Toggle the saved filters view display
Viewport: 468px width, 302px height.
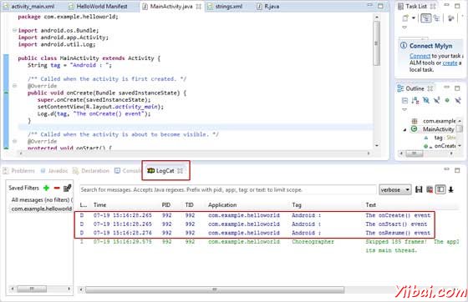(x=440, y=189)
